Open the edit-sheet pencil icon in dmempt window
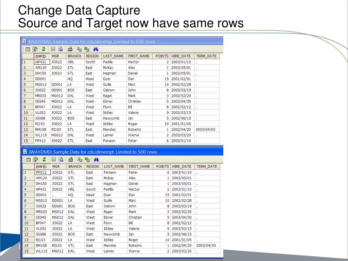The height and width of the screenshot is (261, 348). [x=35, y=160]
